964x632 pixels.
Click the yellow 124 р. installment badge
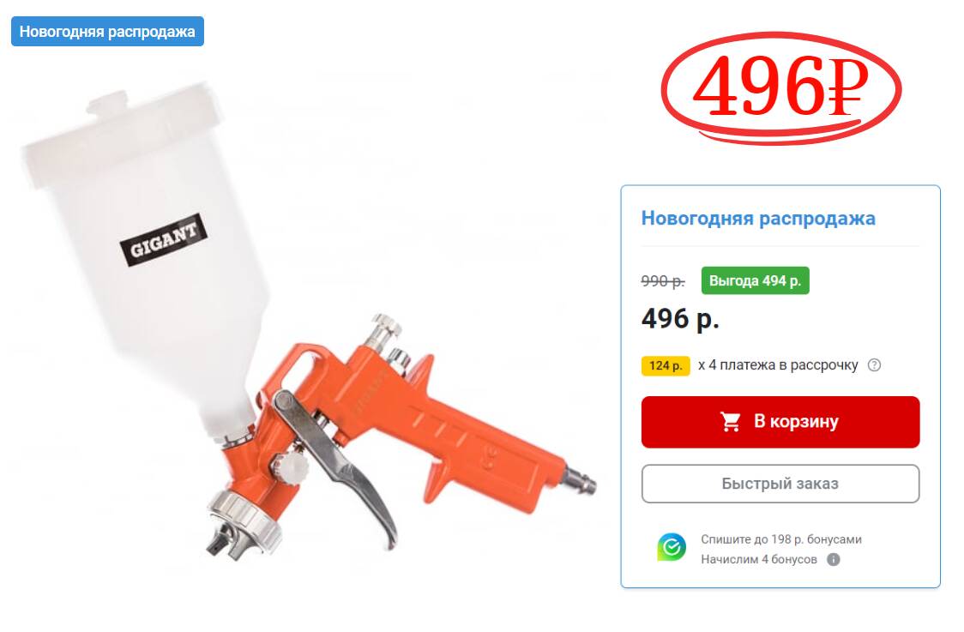coord(666,366)
